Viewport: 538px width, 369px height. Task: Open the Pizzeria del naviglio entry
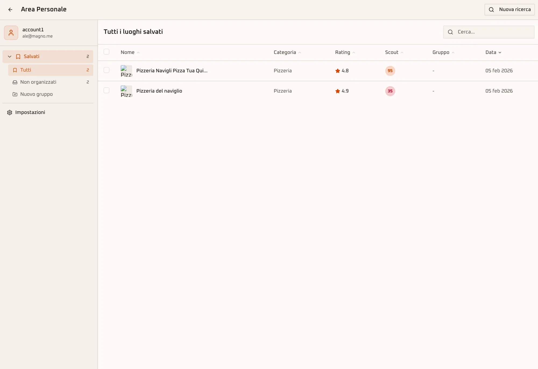tap(159, 91)
